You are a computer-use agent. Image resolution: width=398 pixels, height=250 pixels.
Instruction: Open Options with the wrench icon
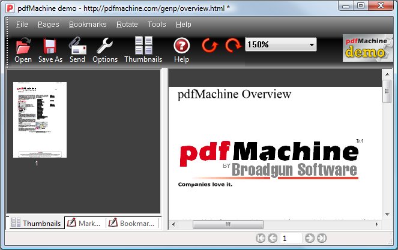(x=105, y=47)
